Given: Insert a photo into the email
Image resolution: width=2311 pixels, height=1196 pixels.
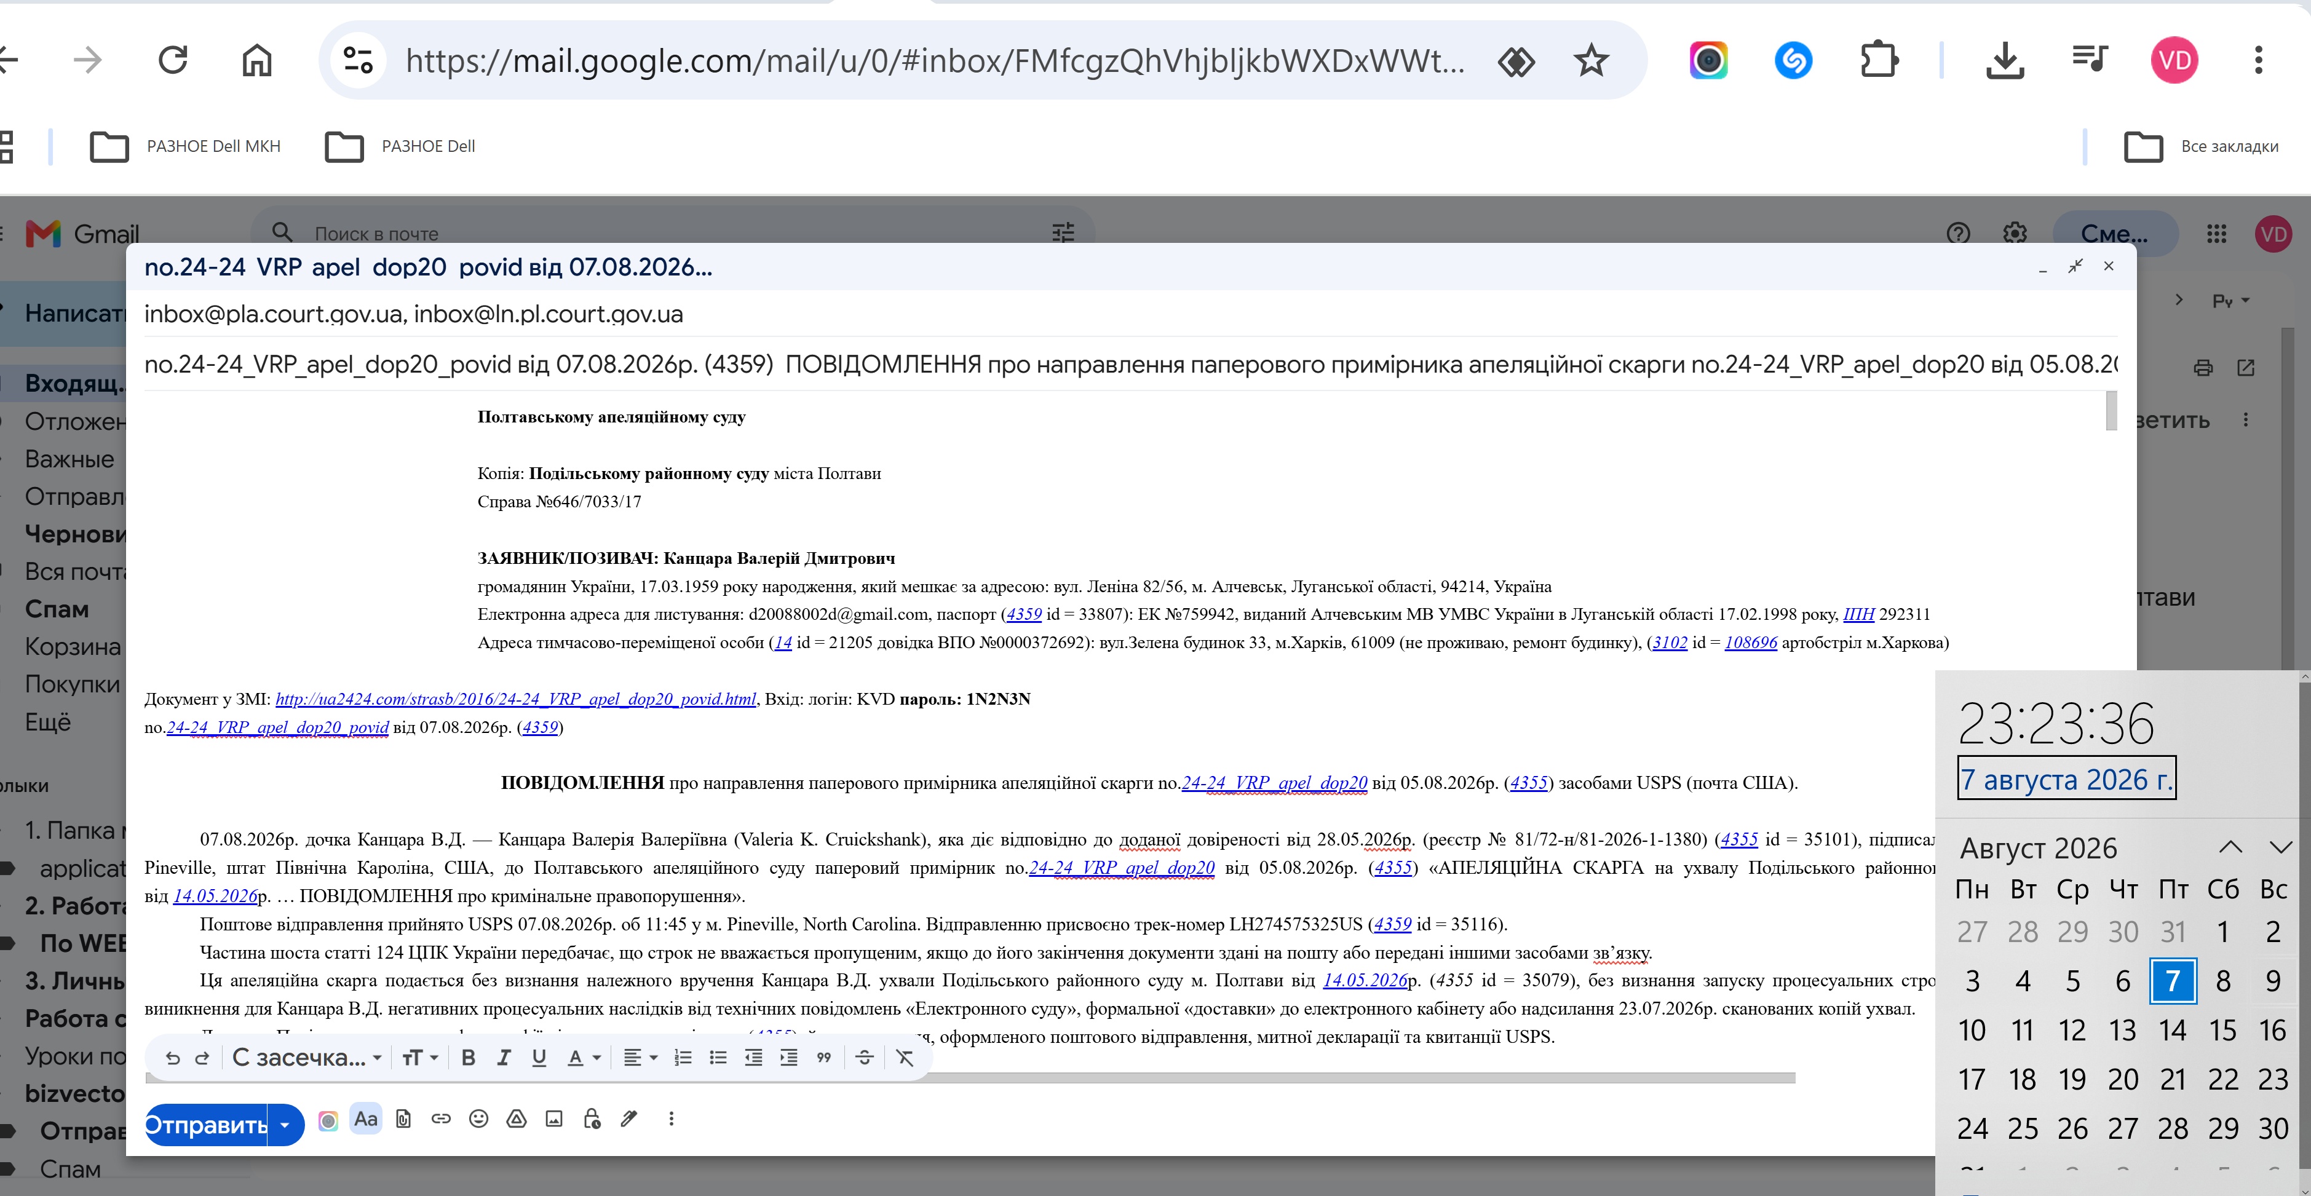Looking at the screenshot, I should [x=555, y=1119].
